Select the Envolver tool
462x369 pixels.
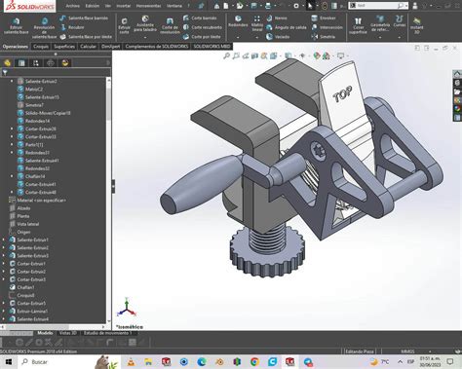point(324,18)
